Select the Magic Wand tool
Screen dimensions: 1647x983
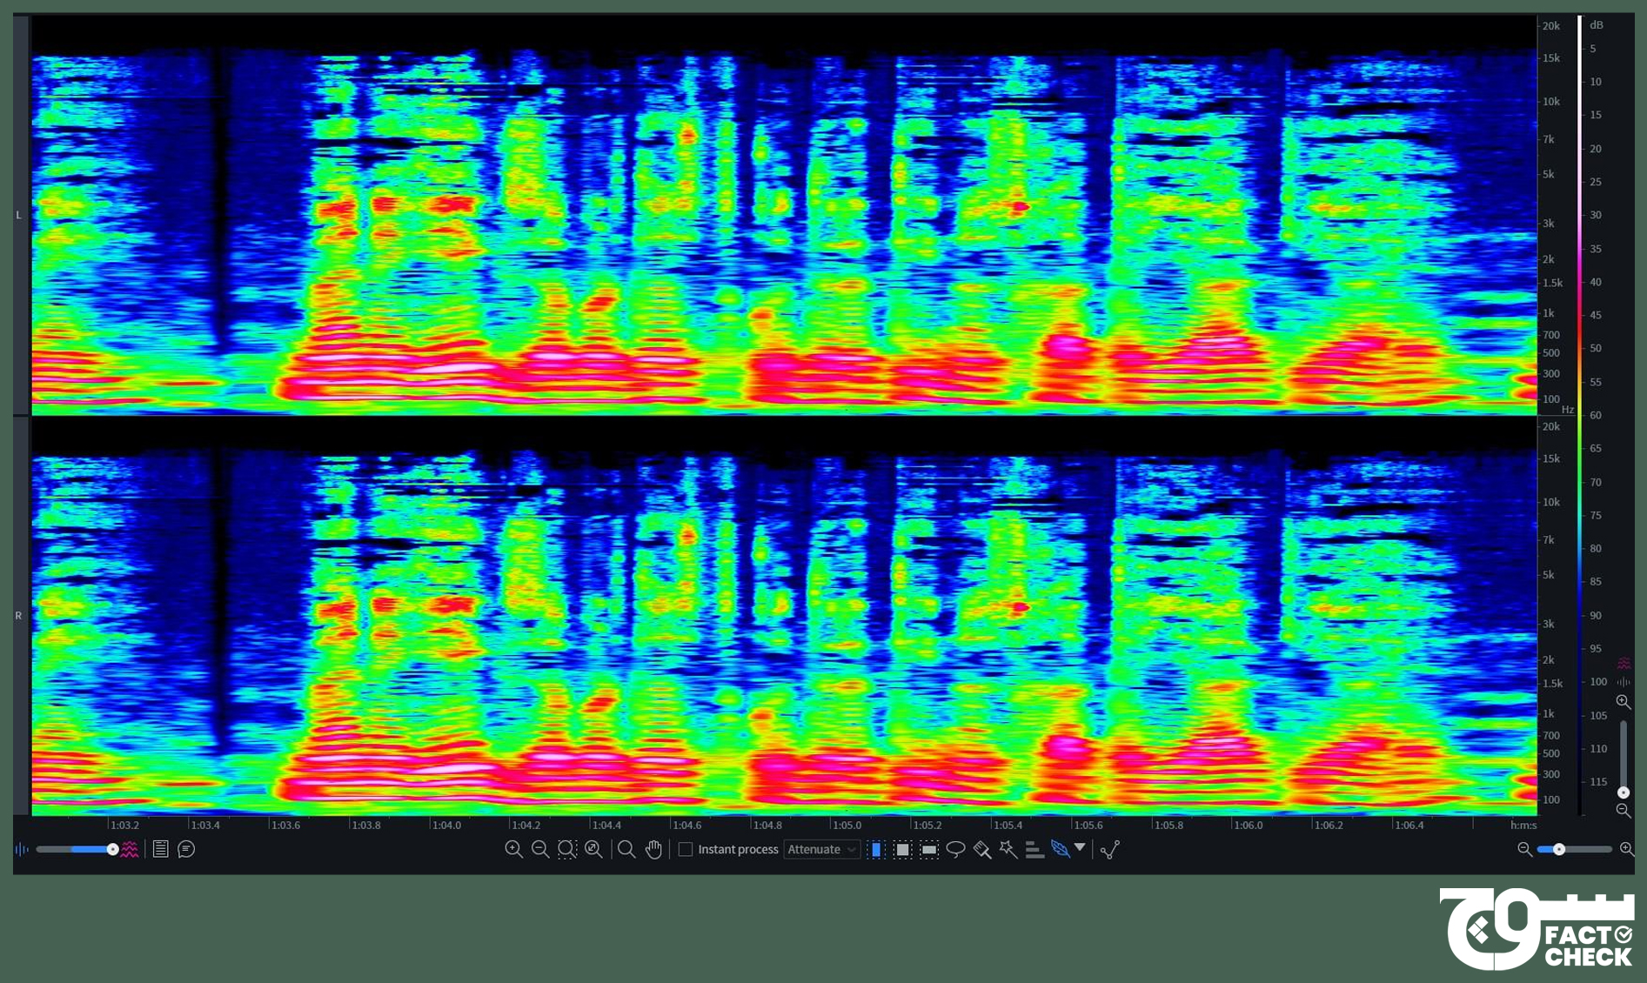(1008, 849)
